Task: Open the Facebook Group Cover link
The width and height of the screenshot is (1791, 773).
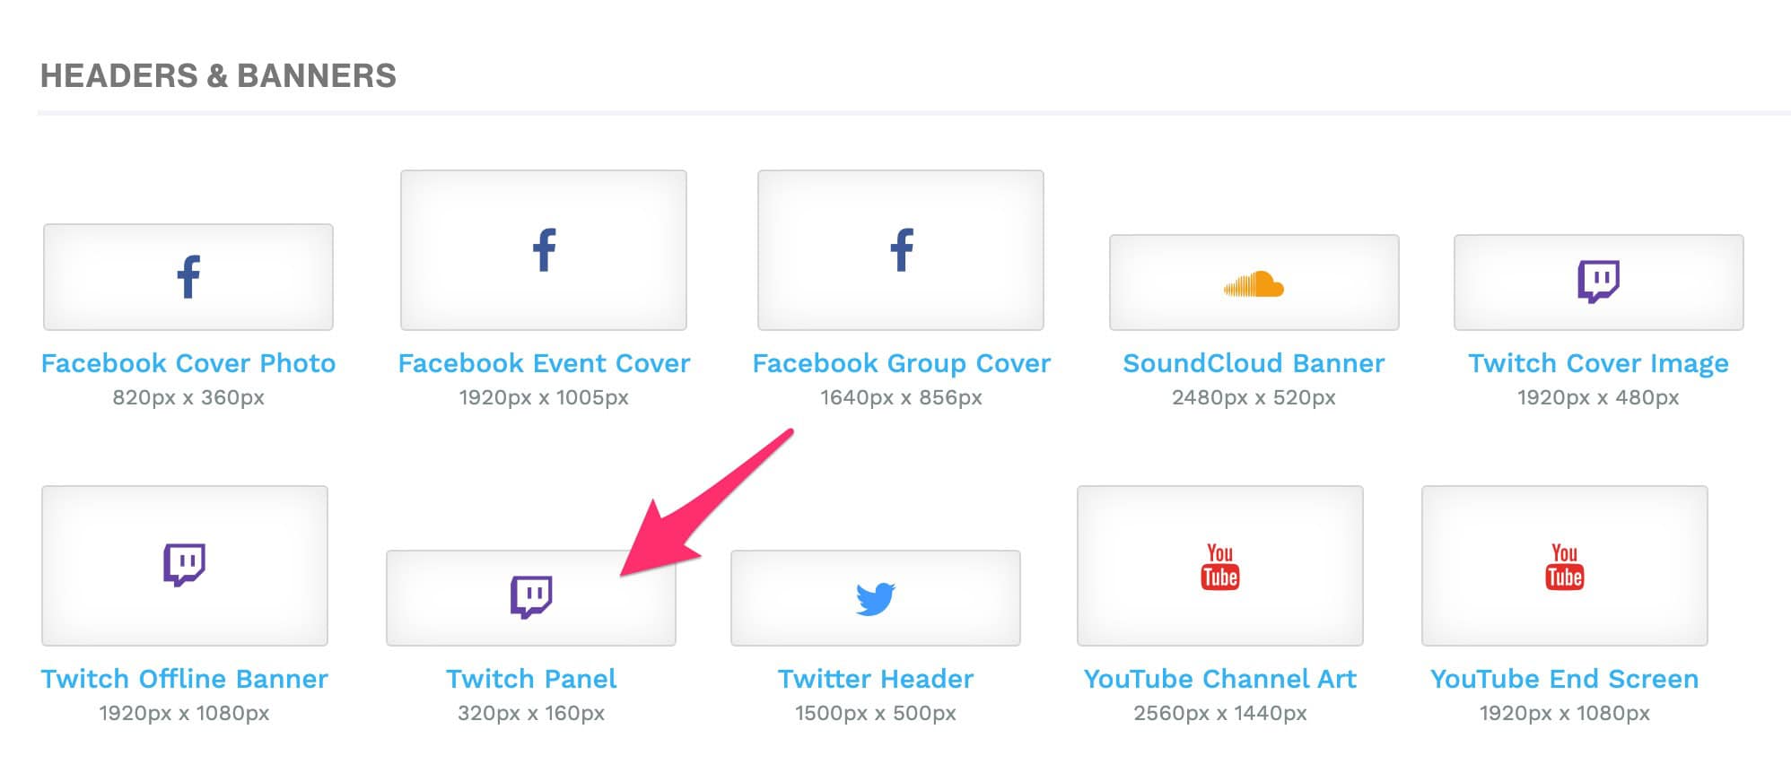Action: coord(901,363)
